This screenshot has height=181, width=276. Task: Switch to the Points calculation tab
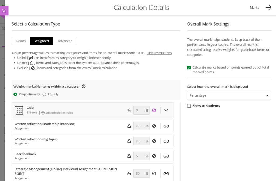(21, 41)
